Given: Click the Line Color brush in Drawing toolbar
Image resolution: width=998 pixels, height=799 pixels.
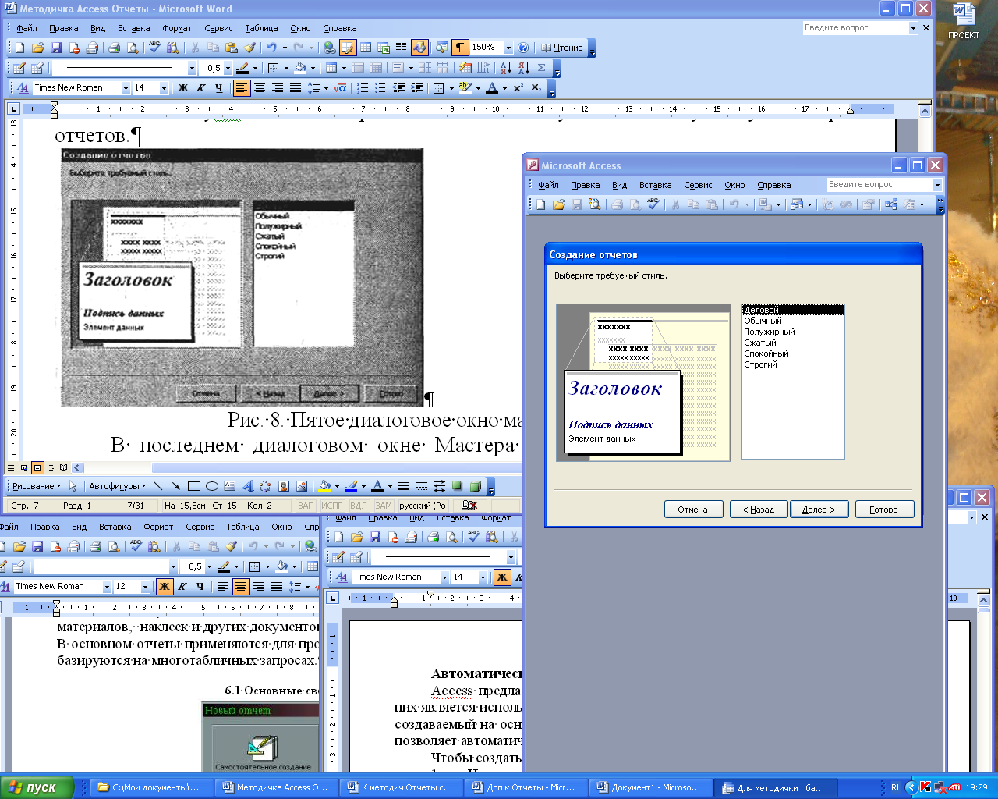Looking at the screenshot, I should pos(351,486).
